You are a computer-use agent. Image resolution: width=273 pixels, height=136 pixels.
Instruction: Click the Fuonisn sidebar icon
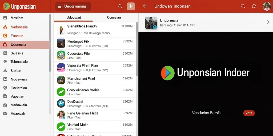pyautogui.click(x=5, y=36)
